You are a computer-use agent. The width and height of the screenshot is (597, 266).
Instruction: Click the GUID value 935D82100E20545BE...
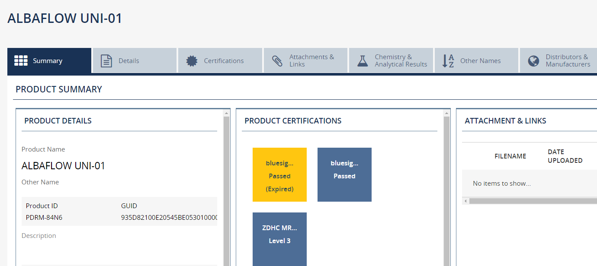tap(169, 218)
